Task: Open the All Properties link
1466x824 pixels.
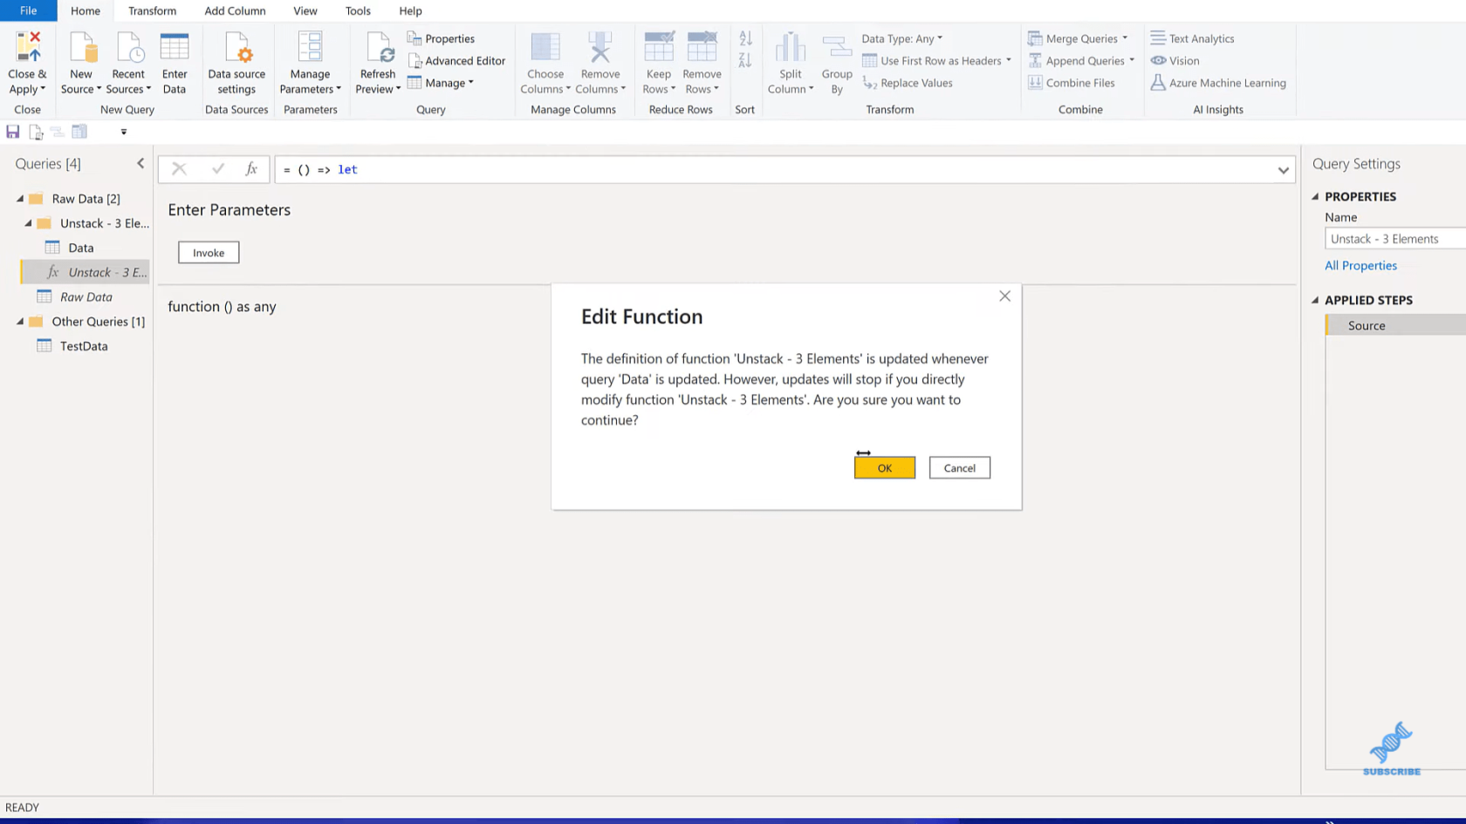Action: coord(1360,265)
